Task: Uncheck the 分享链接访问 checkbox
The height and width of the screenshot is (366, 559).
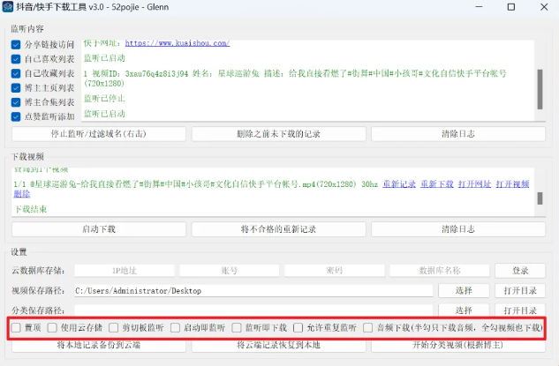Action: (x=16, y=44)
